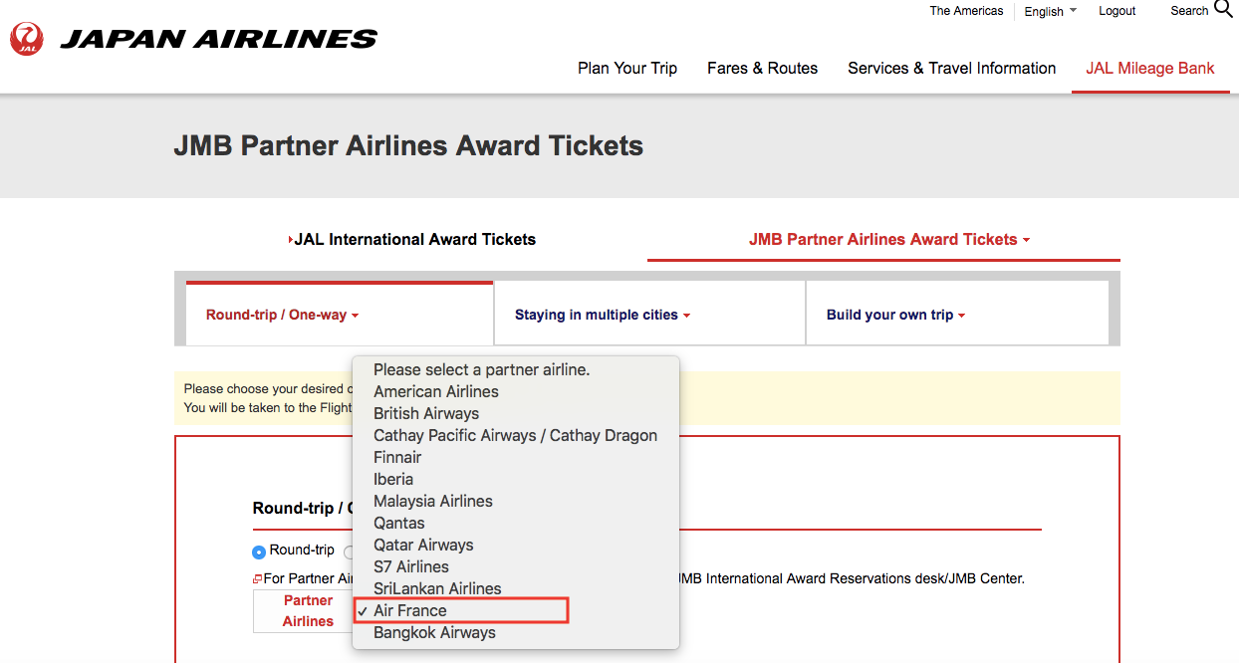The width and height of the screenshot is (1239, 663).
Task: Expand the Build your own trip tab
Action: [x=895, y=315]
